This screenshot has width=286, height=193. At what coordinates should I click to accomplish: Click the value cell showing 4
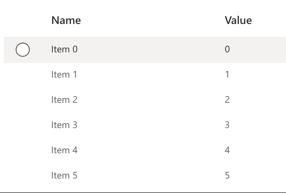click(228, 150)
